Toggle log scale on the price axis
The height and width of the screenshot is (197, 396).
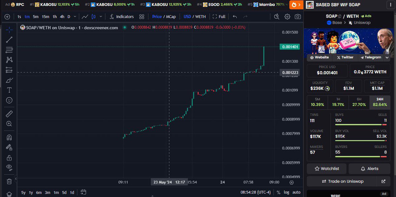[x=286, y=192]
